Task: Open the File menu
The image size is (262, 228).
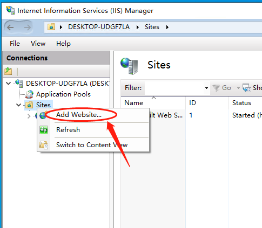Action: pos(15,44)
